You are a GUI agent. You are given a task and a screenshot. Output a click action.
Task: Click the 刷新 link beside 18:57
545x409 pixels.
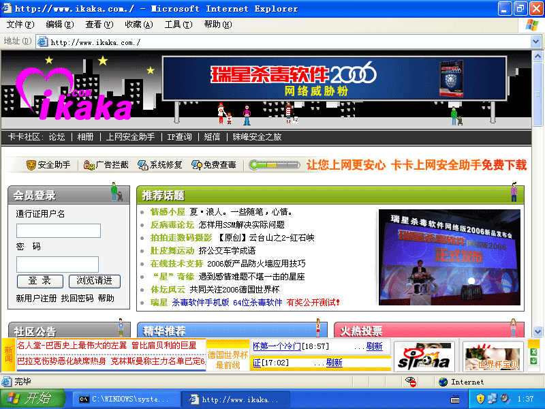[x=374, y=346]
